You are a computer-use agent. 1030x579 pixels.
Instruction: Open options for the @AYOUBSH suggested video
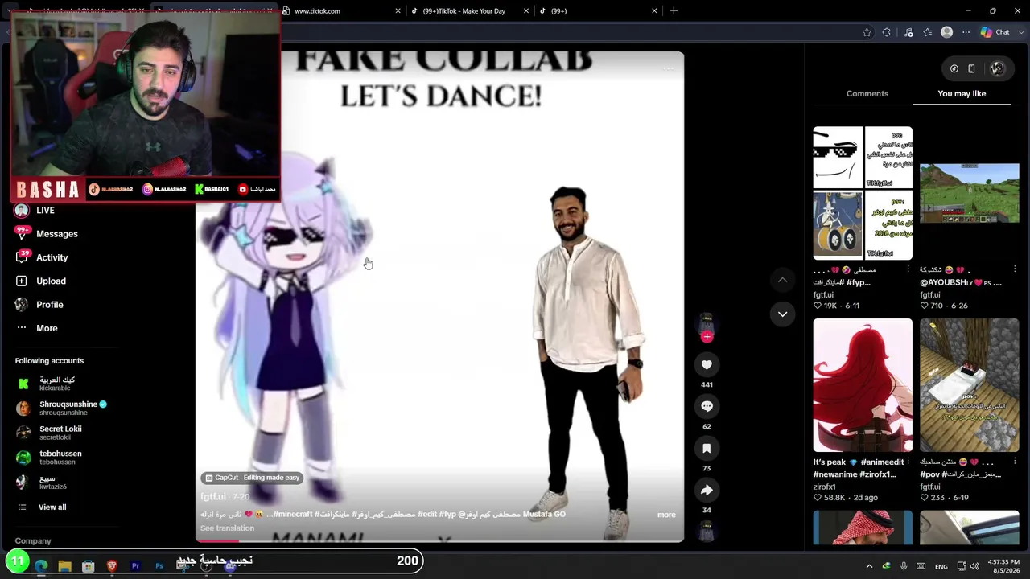1015,269
